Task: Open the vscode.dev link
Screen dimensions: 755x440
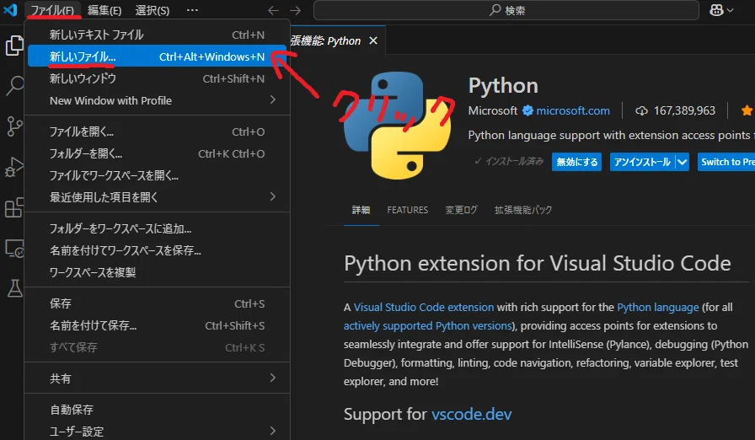Action: point(471,414)
